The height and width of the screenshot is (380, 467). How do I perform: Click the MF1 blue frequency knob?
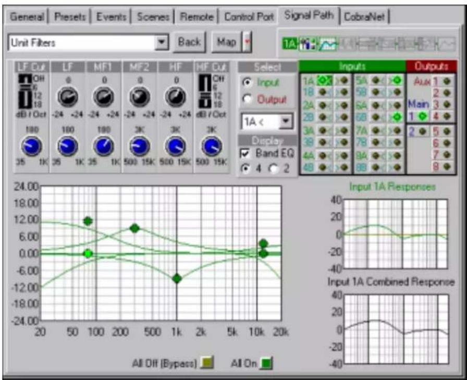coord(104,146)
